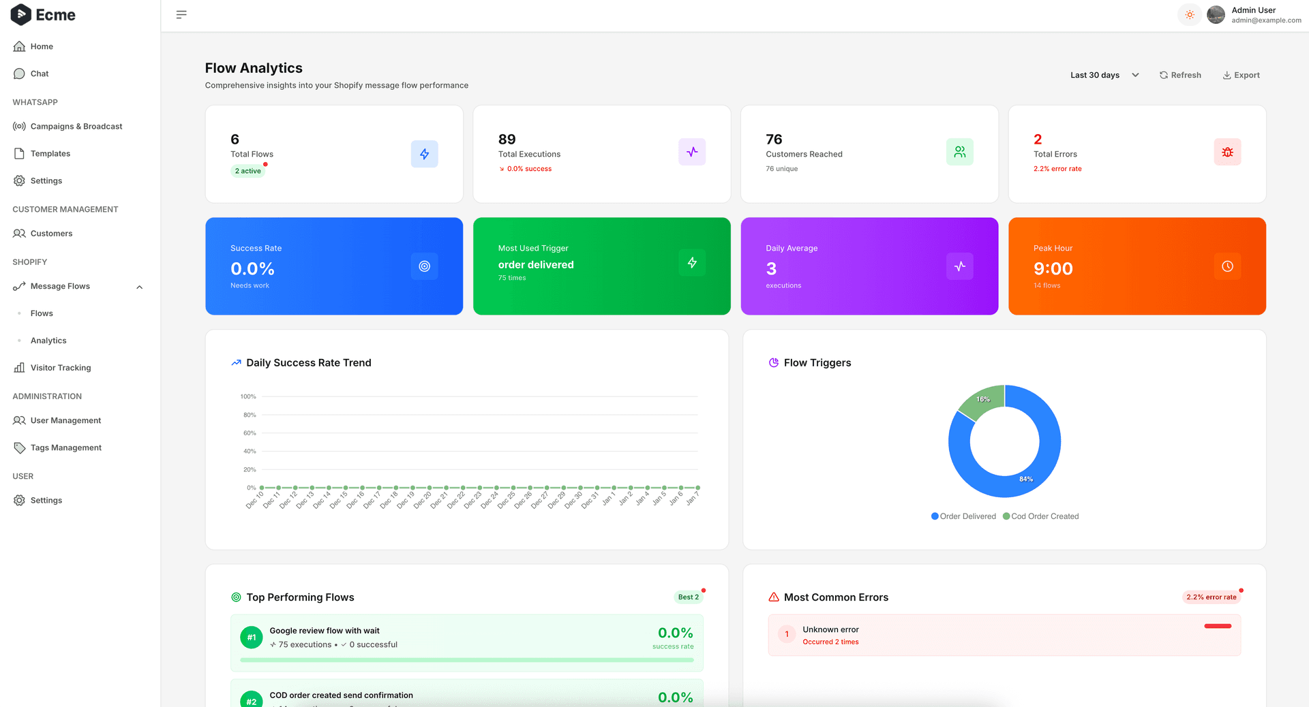1309x707 pixels.
Task: Click the Customers Reached people icon
Action: (959, 152)
